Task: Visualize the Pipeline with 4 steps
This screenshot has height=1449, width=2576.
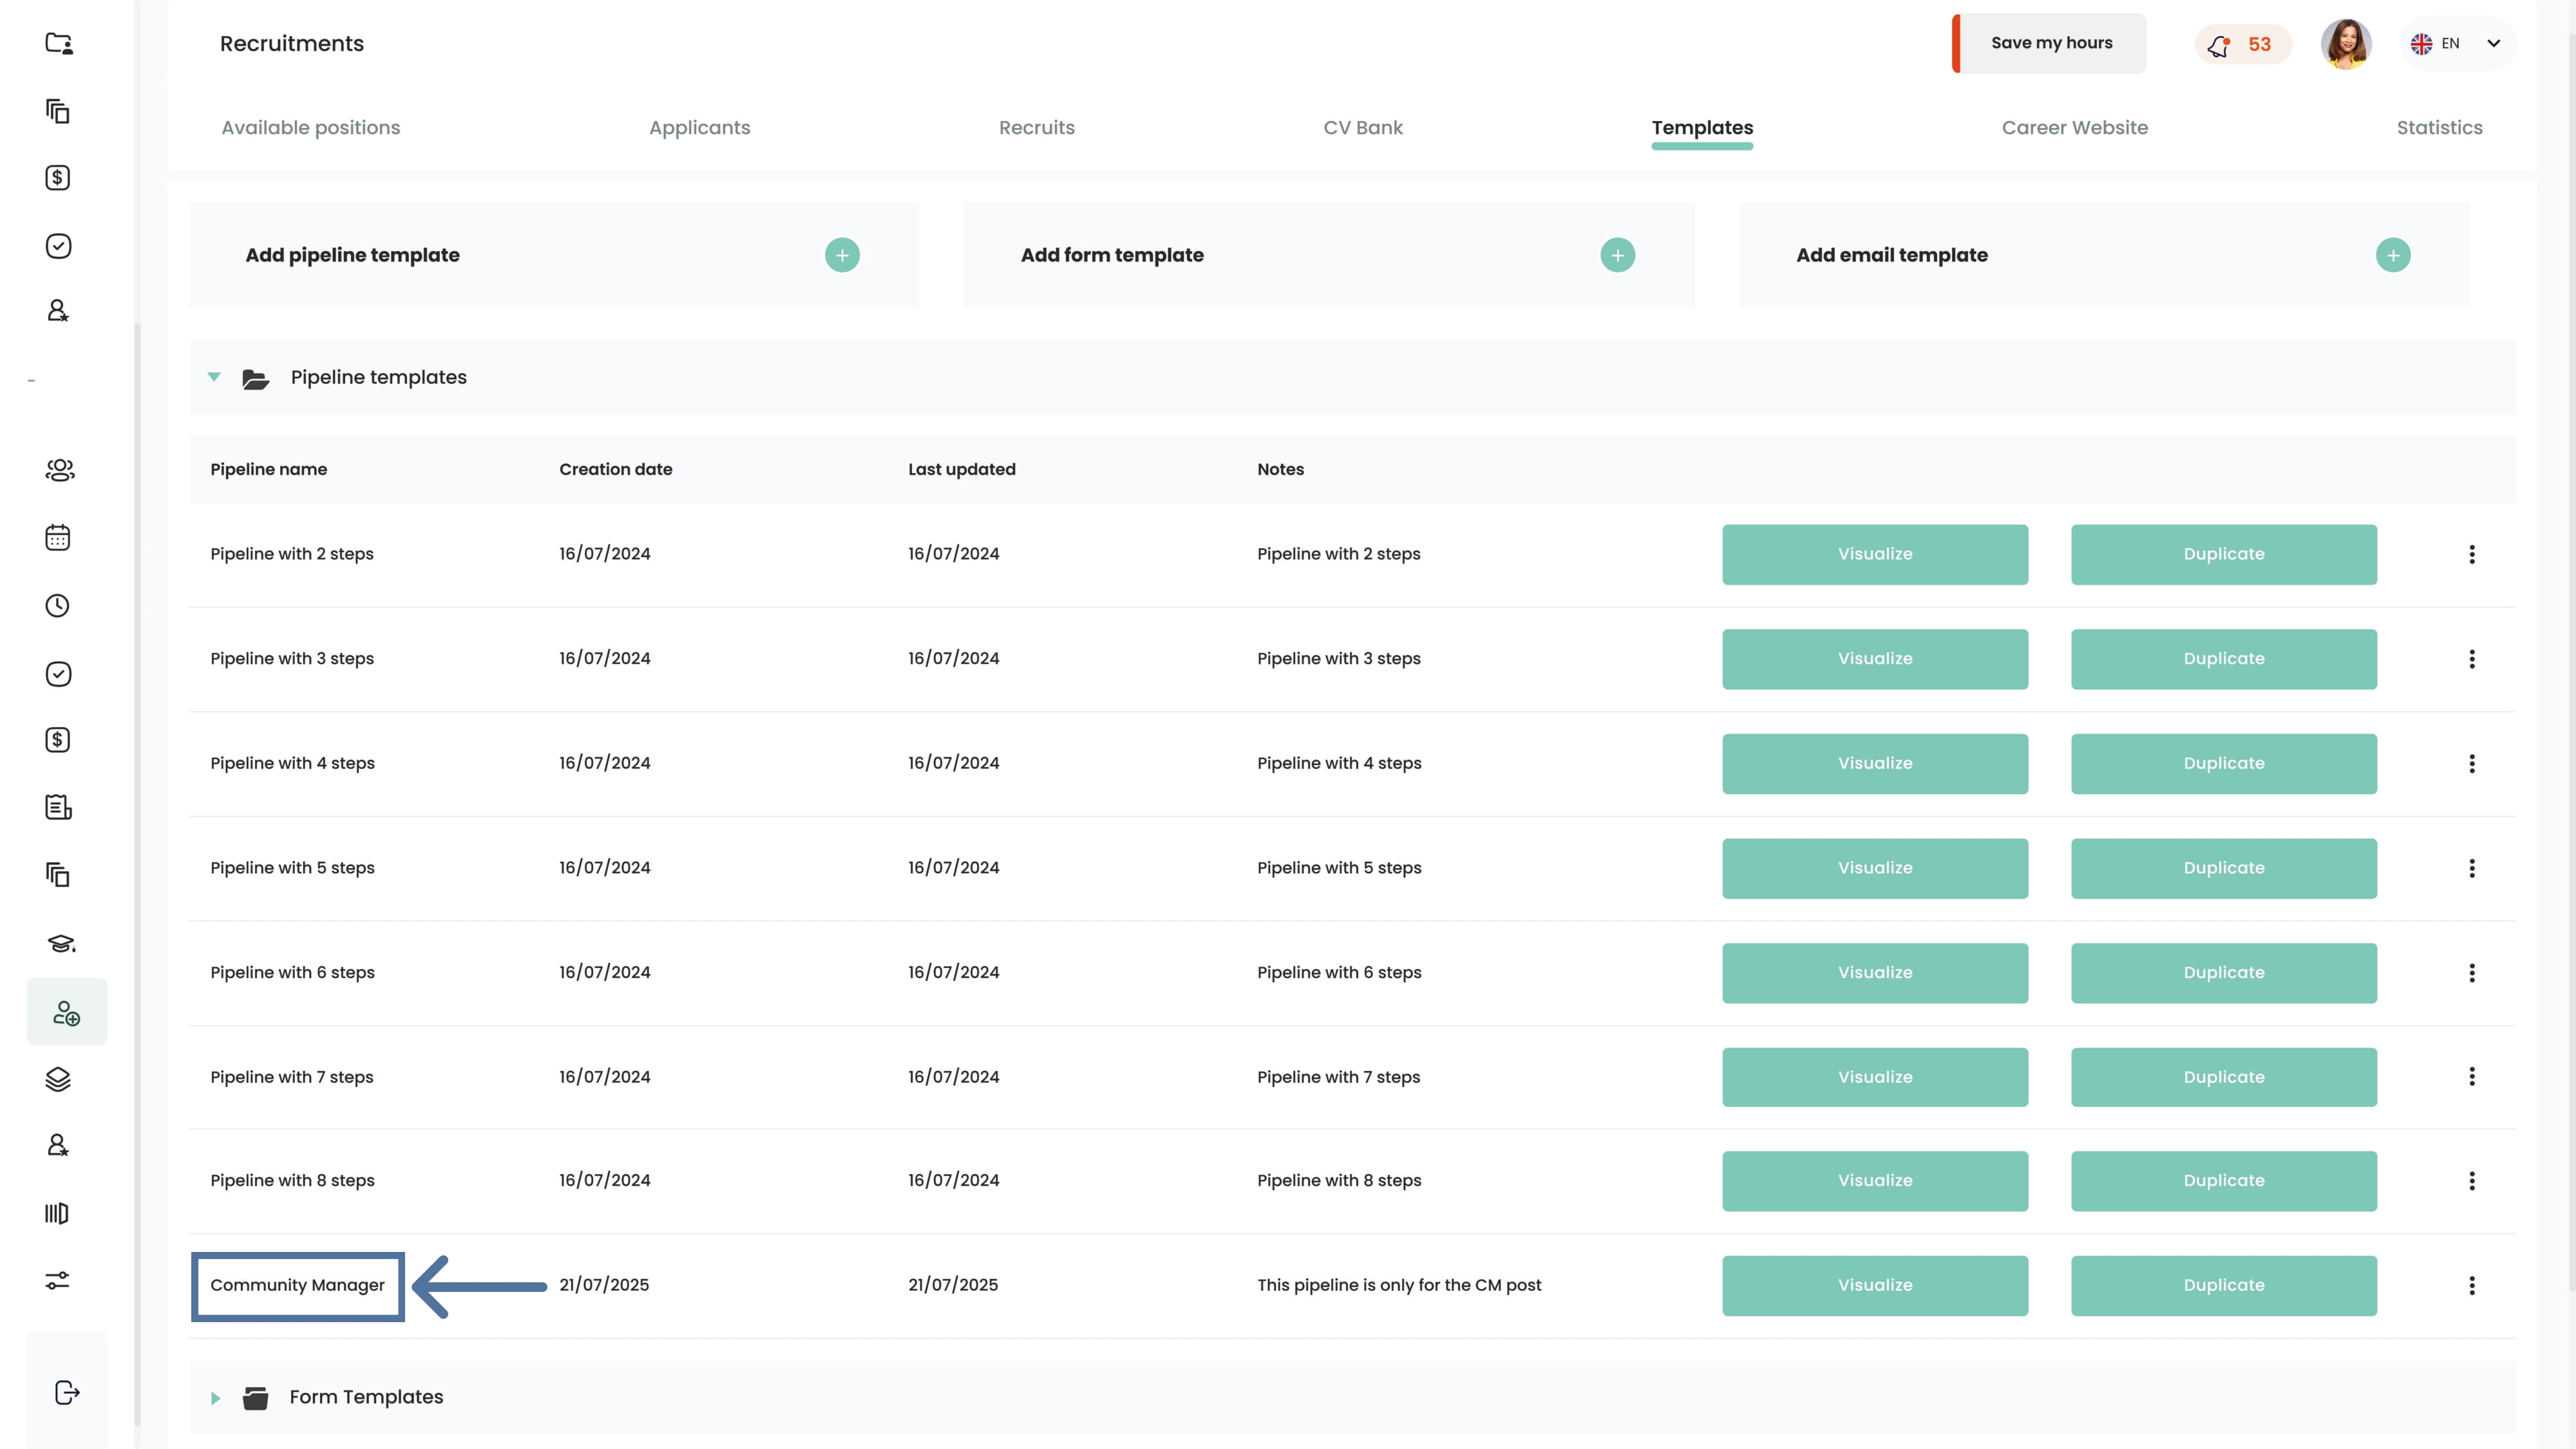Action: pyautogui.click(x=1874, y=764)
